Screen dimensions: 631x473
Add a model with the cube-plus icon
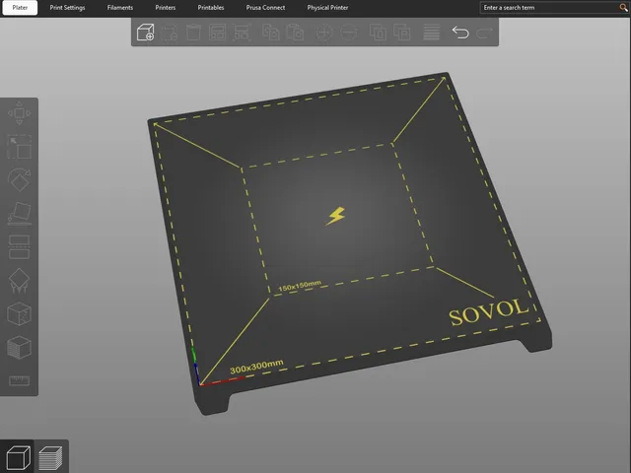click(145, 33)
